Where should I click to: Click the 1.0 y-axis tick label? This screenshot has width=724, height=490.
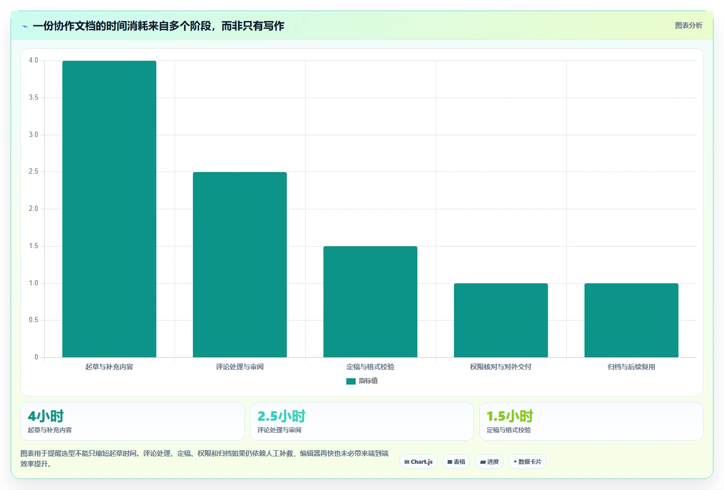click(34, 283)
